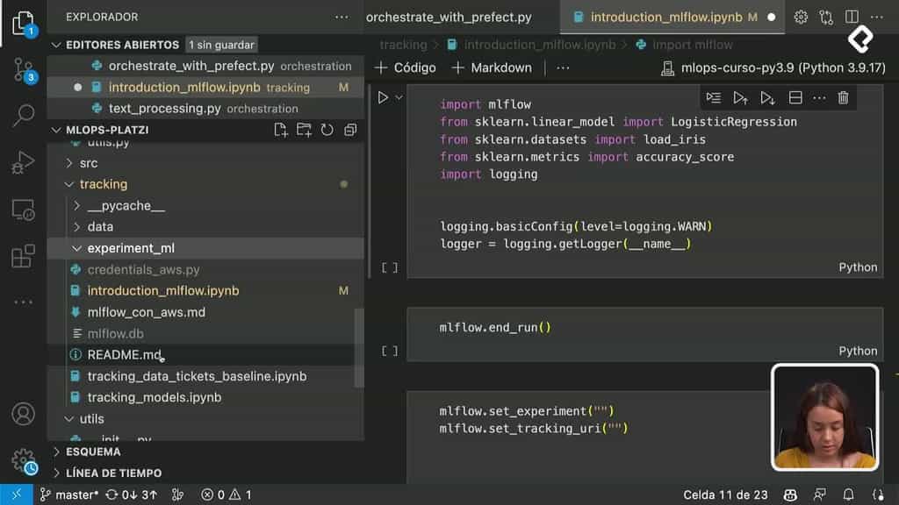The image size is (899, 505).
Task: Open the Source Control view
Action: click(23, 69)
